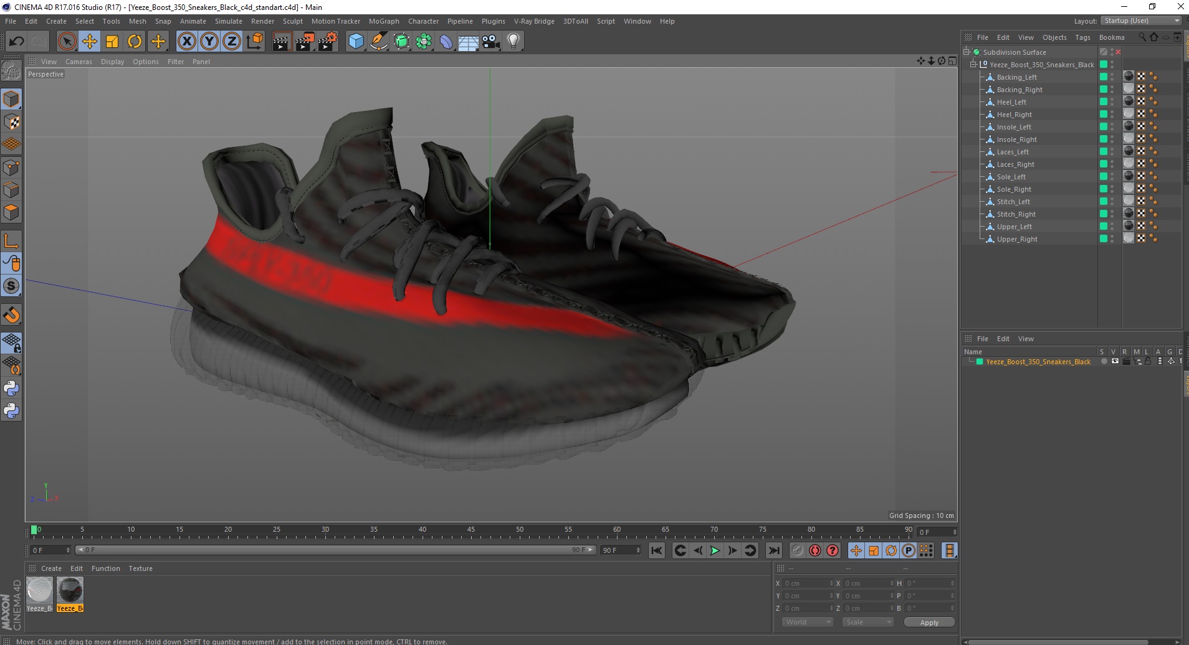The image size is (1189, 645).
Task: Open the V-Ray Bridge menu
Action: coord(534,21)
